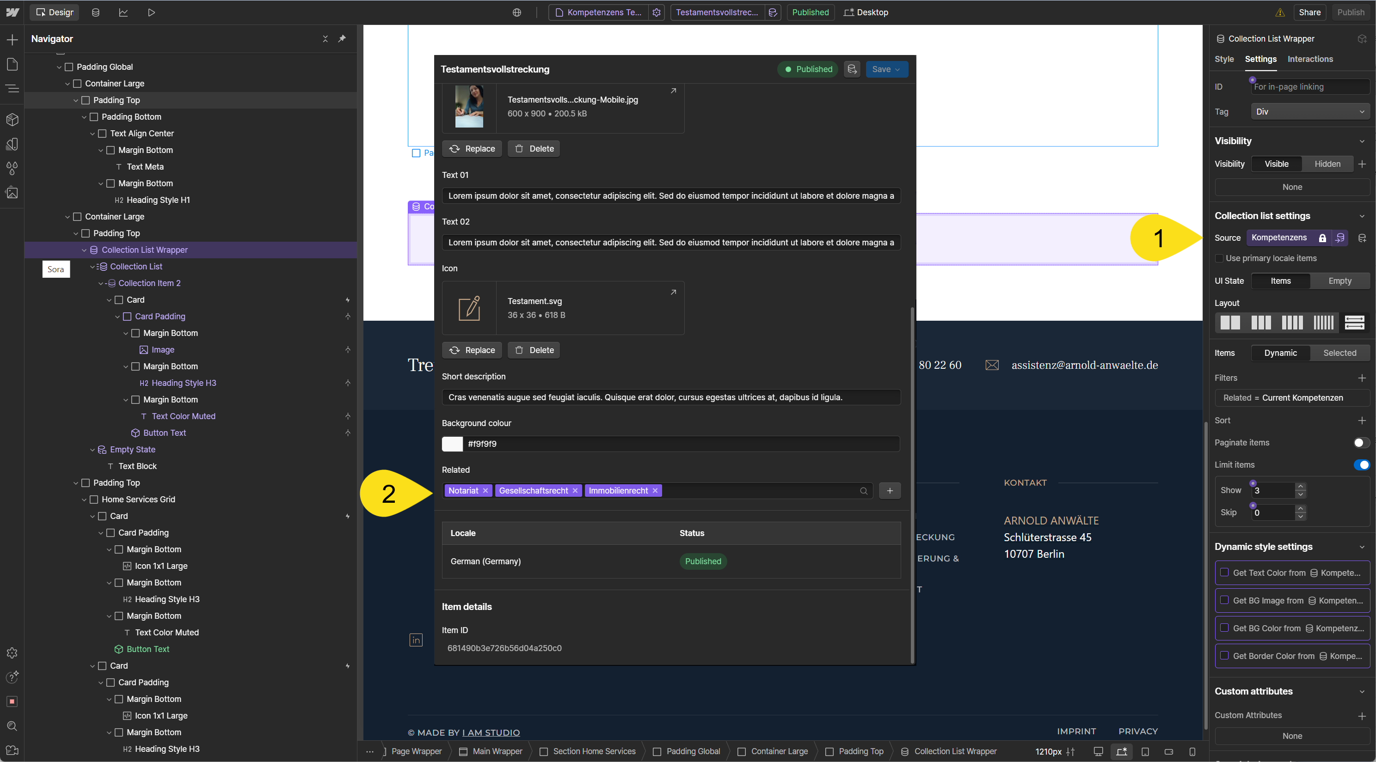The width and height of the screenshot is (1376, 762).
Task: Enable Use primary locale items checkbox
Action: click(x=1219, y=258)
